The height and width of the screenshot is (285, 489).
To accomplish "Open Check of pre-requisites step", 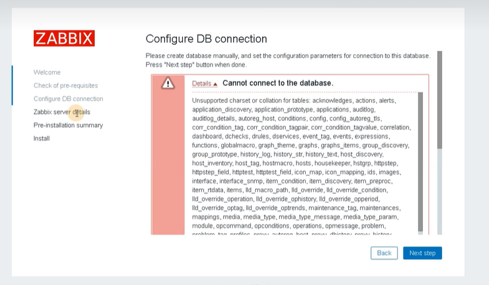I will coord(66,86).
